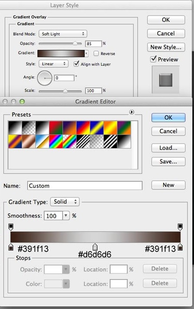Click Location field in Color row

(x=119, y=284)
